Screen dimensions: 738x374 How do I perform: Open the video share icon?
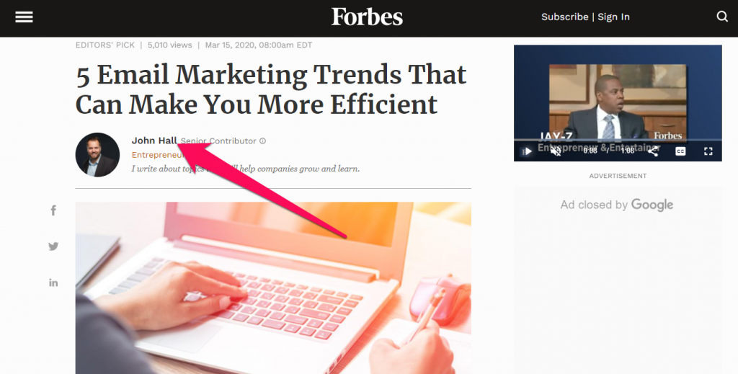pyautogui.click(x=653, y=151)
